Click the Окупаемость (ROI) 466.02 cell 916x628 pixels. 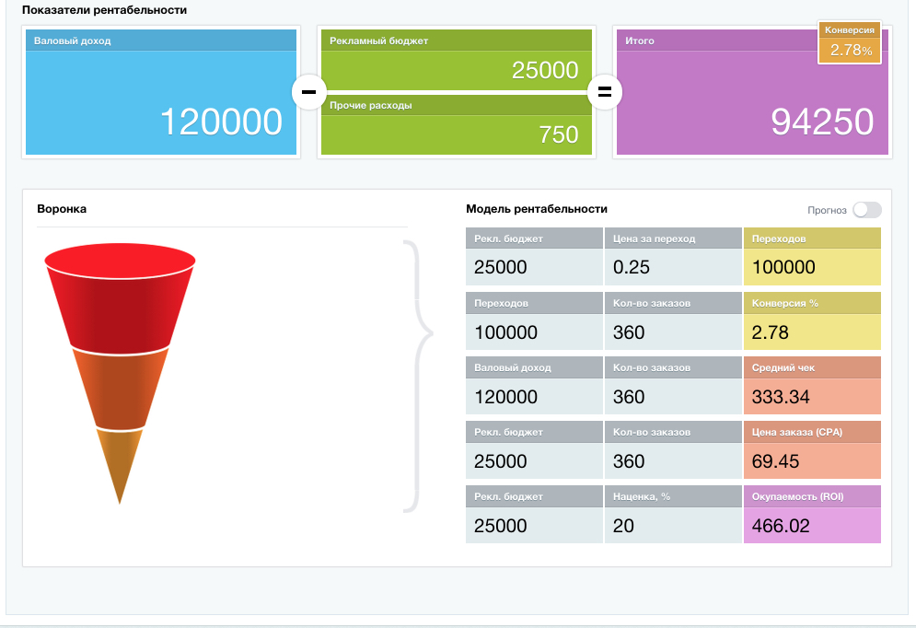(812, 525)
